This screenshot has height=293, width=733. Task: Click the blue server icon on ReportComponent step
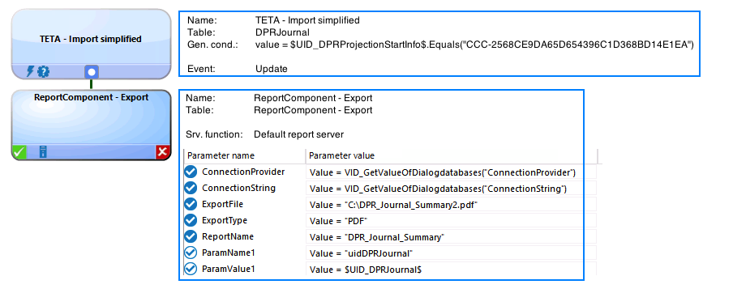pos(42,151)
